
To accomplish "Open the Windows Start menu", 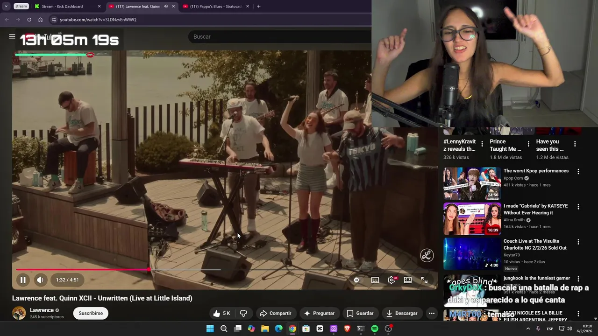I will (x=210, y=329).
